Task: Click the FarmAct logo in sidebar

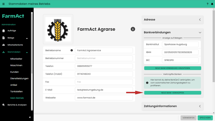Action: pyautogui.click(x=13, y=16)
